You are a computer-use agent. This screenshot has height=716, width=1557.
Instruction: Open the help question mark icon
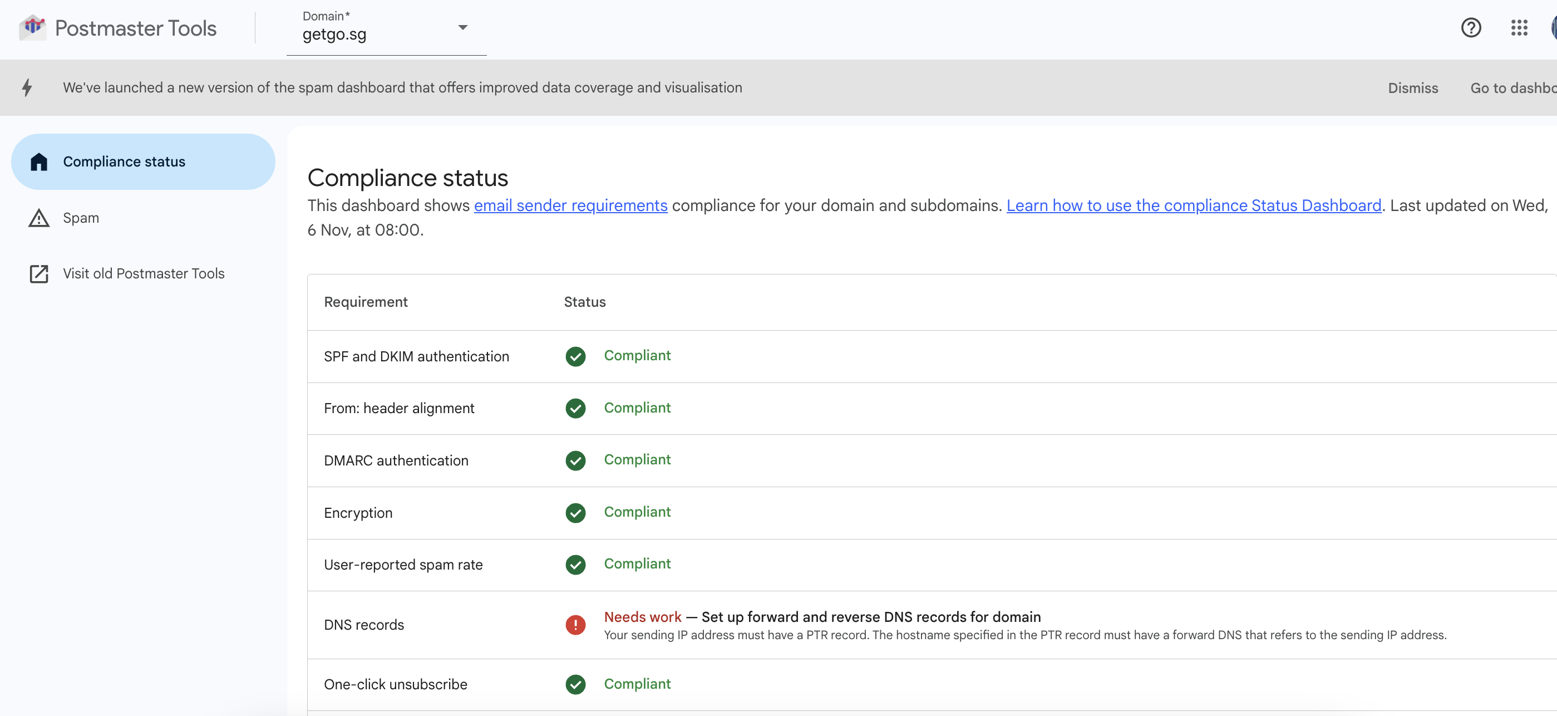(x=1471, y=28)
